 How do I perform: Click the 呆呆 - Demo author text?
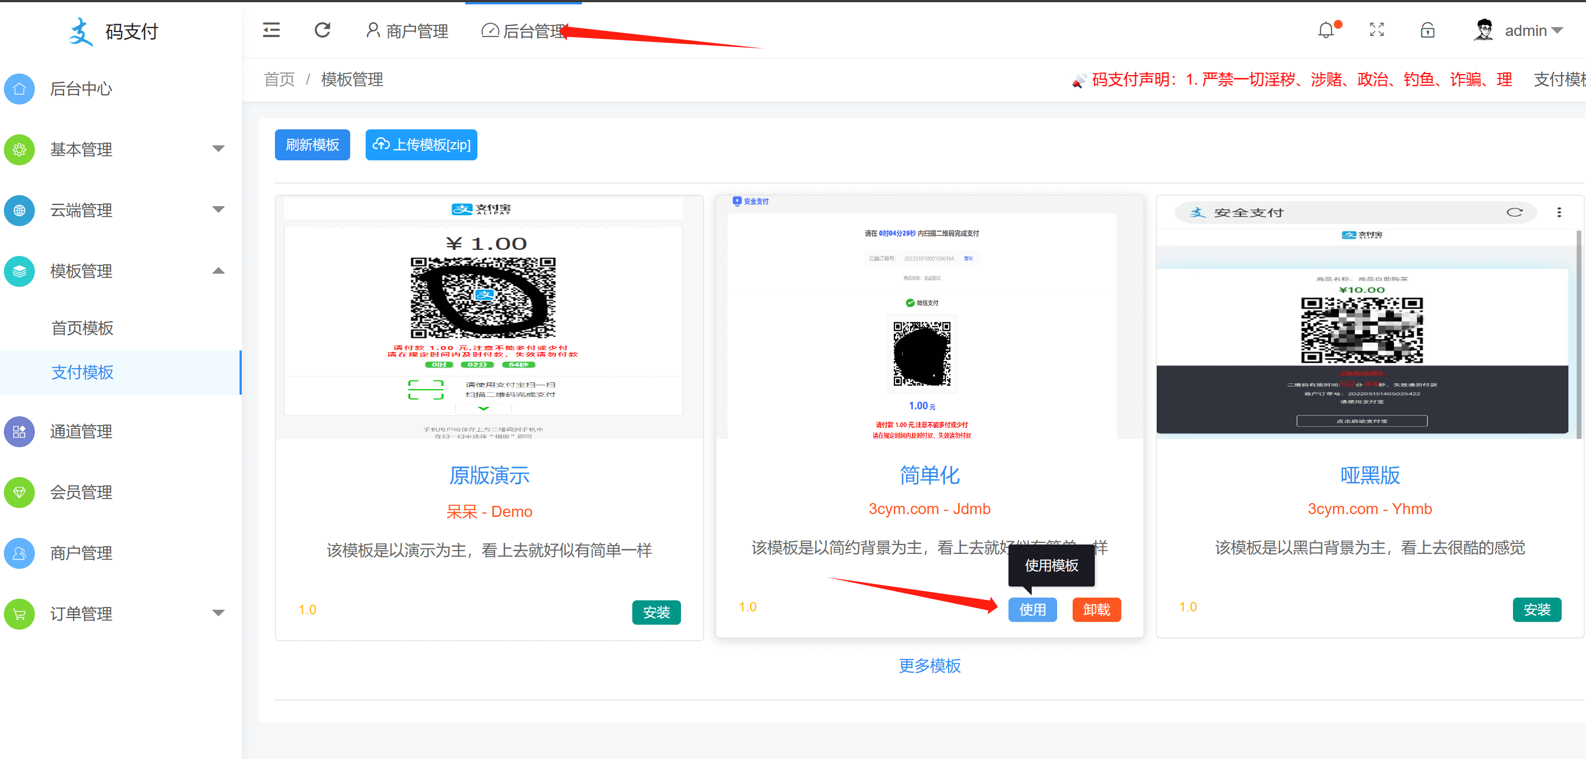(x=490, y=512)
